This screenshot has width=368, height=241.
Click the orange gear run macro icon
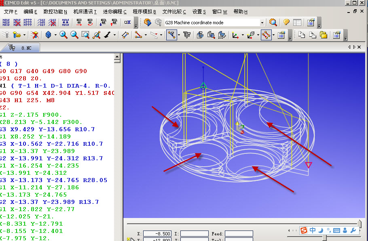(147, 22)
